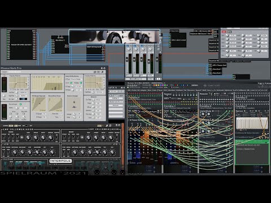Screen dimensions: 271x203
Task: Toggle first green Early Reflections switch
Action: click(x=71, y=83)
